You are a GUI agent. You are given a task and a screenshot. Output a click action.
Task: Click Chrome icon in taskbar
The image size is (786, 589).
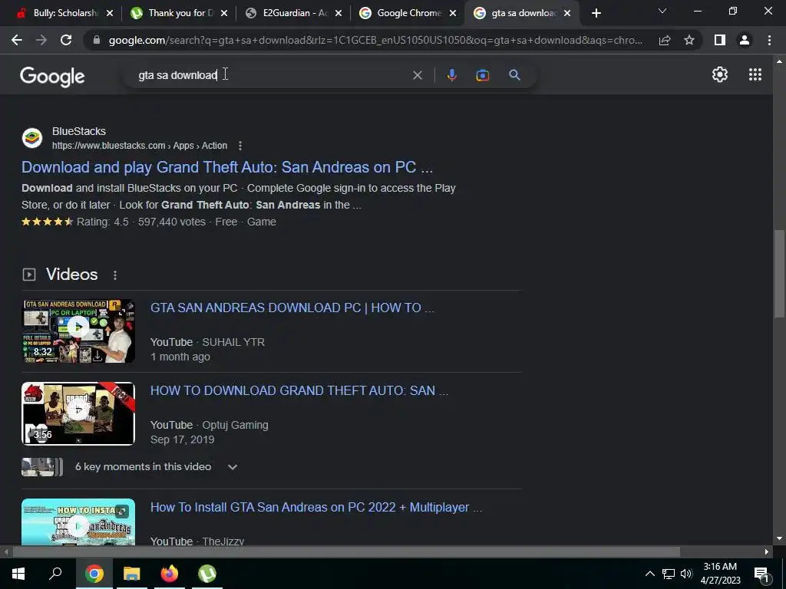[94, 574]
